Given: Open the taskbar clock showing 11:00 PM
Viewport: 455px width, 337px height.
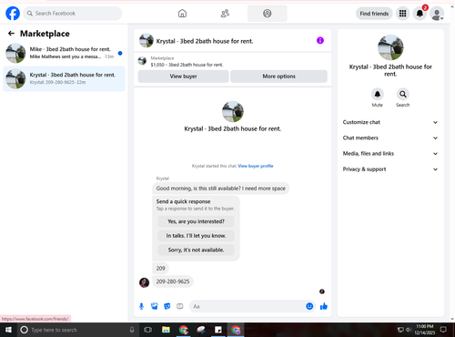Looking at the screenshot, I should (x=425, y=330).
